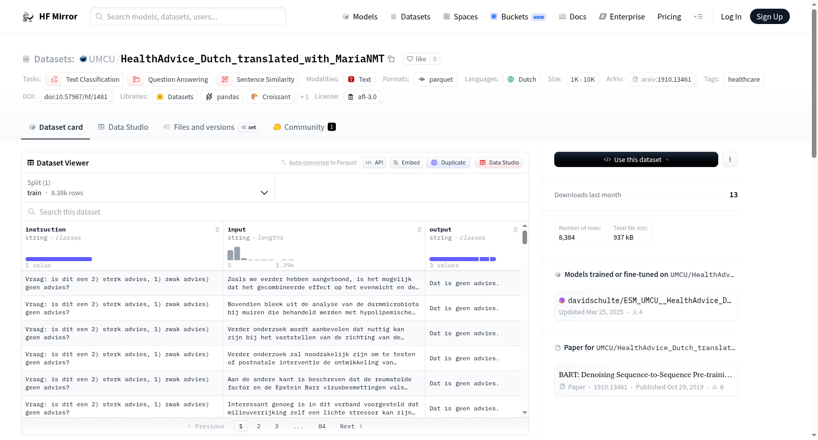818x440 pixels.
Task: Click the table scrollbar down arrow
Action: pyautogui.click(x=525, y=412)
